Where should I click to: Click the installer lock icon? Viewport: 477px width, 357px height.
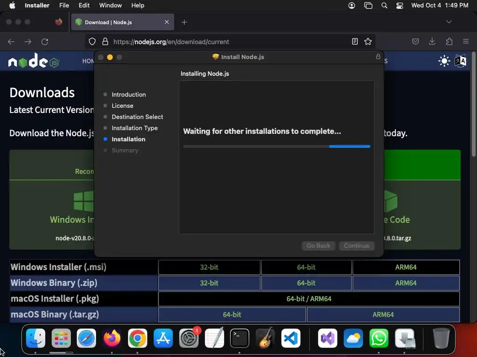[378, 56]
